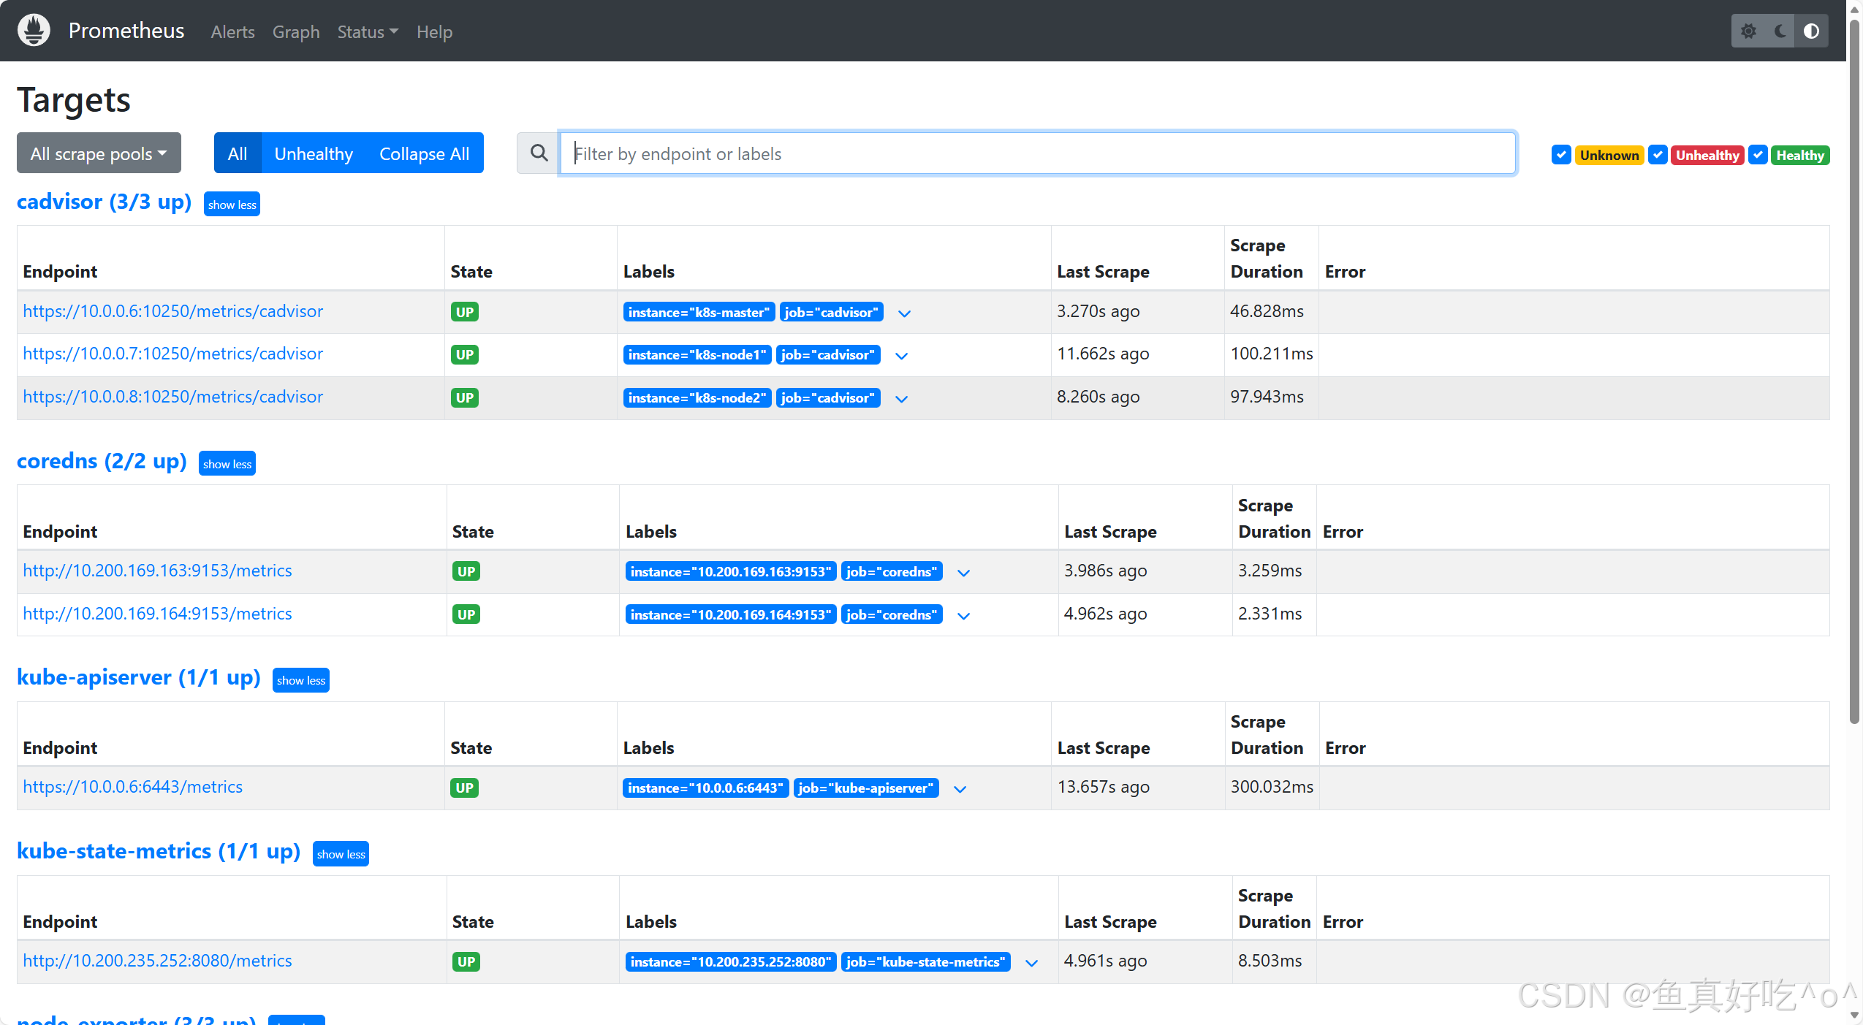This screenshot has height=1025, width=1863.
Task: Switch to light theme sun icon
Action: pos(1748,31)
